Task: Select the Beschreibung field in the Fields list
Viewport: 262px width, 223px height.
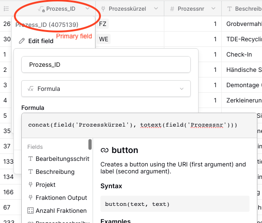Action: 55,172
